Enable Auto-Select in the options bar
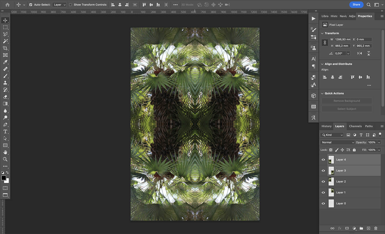The width and height of the screenshot is (385, 234). point(31,4)
